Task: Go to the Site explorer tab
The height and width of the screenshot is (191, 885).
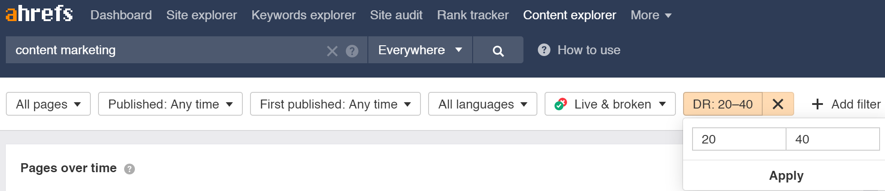Action: click(201, 15)
